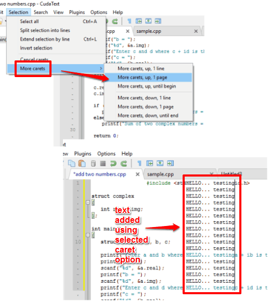
Task: Click the 'printf("b = ");' line in the lower editor
Action: [123, 274]
